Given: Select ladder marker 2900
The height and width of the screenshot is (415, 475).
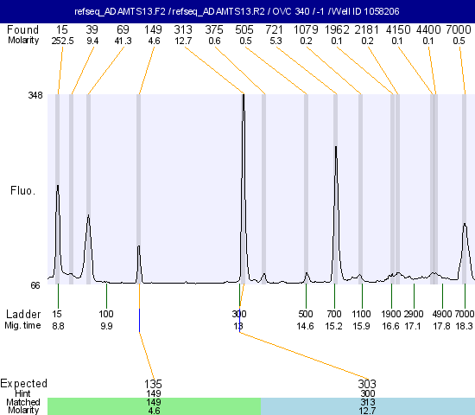Looking at the screenshot, I should tap(414, 314).
